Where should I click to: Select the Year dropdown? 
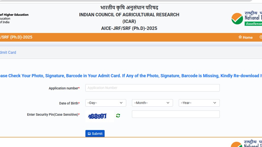(x=199, y=103)
